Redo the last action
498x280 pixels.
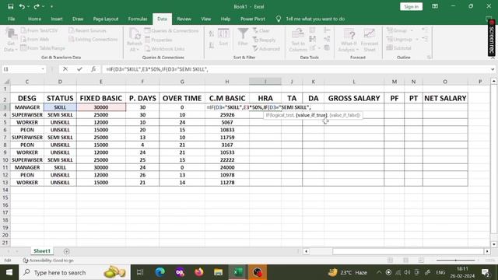[x=37, y=6]
